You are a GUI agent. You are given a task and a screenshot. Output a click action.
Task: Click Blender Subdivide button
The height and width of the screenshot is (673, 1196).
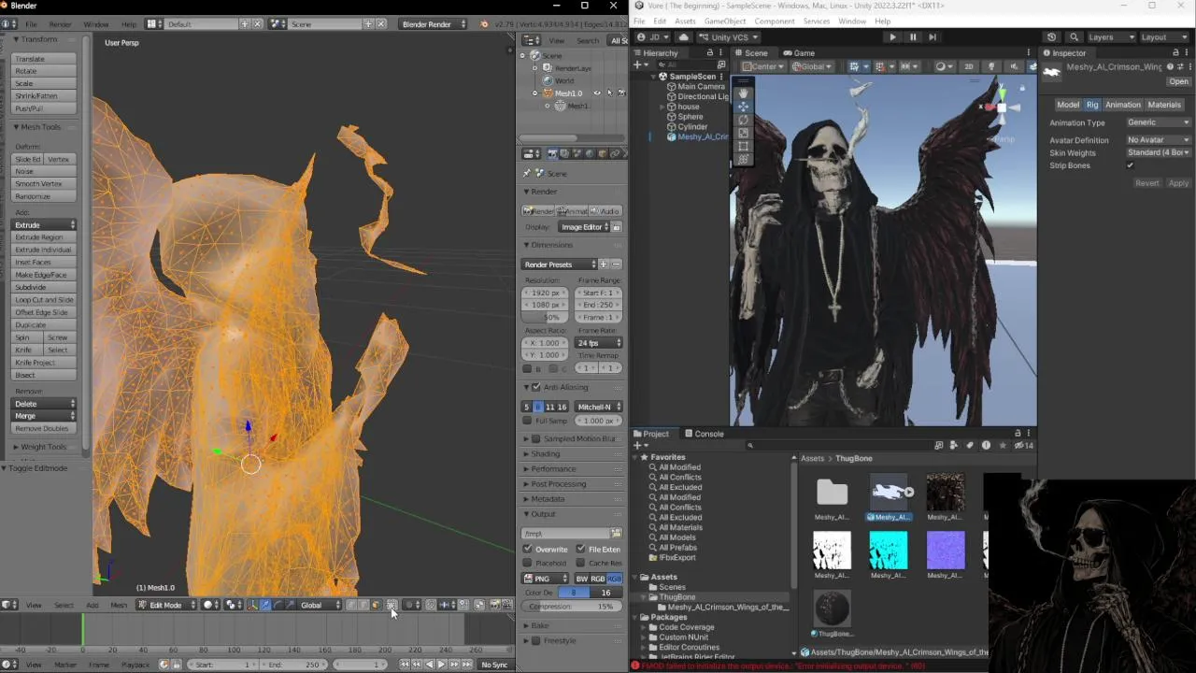click(x=45, y=287)
